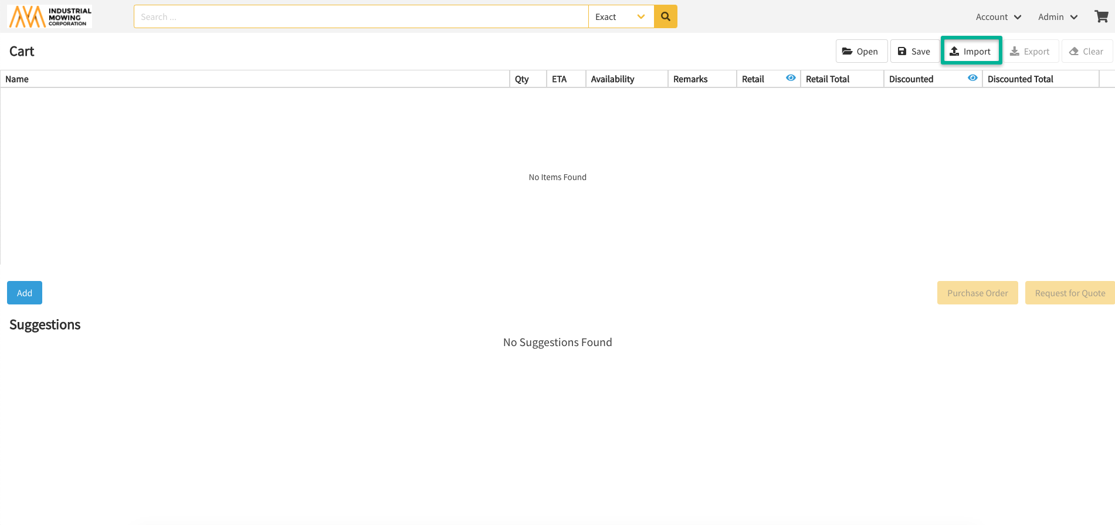1115x525 pixels.
Task: Save the current cart
Action: pos(914,52)
